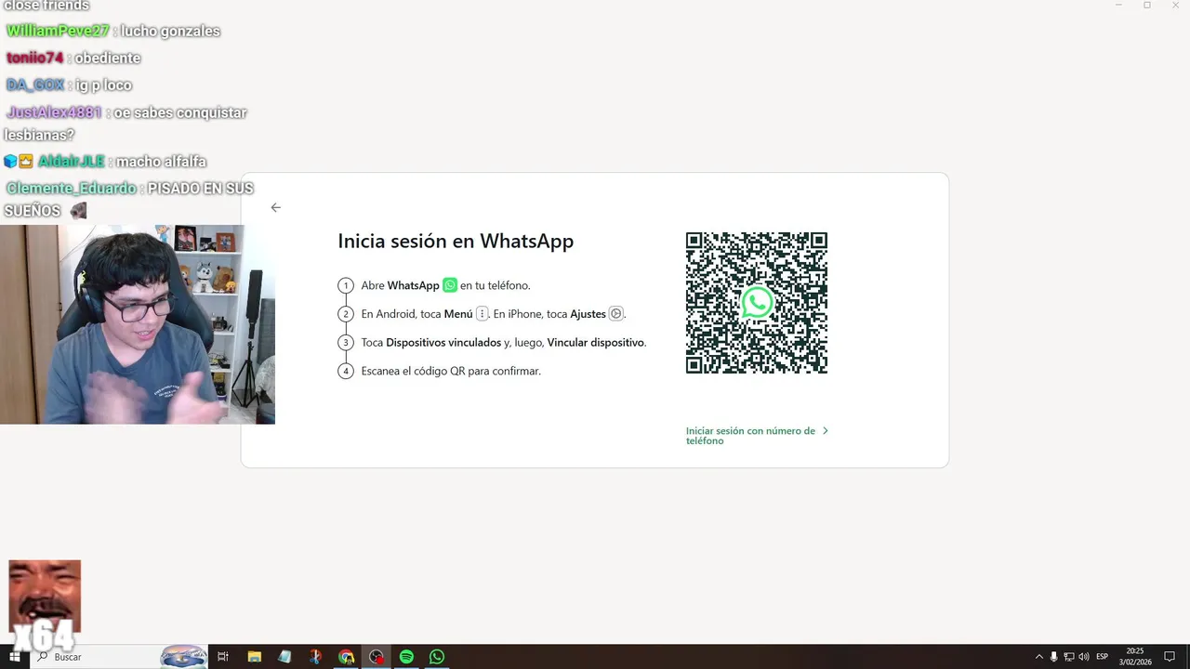This screenshot has height=669, width=1190.
Task: Click username JustAlex4881 in chat
Action: [x=54, y=112]
